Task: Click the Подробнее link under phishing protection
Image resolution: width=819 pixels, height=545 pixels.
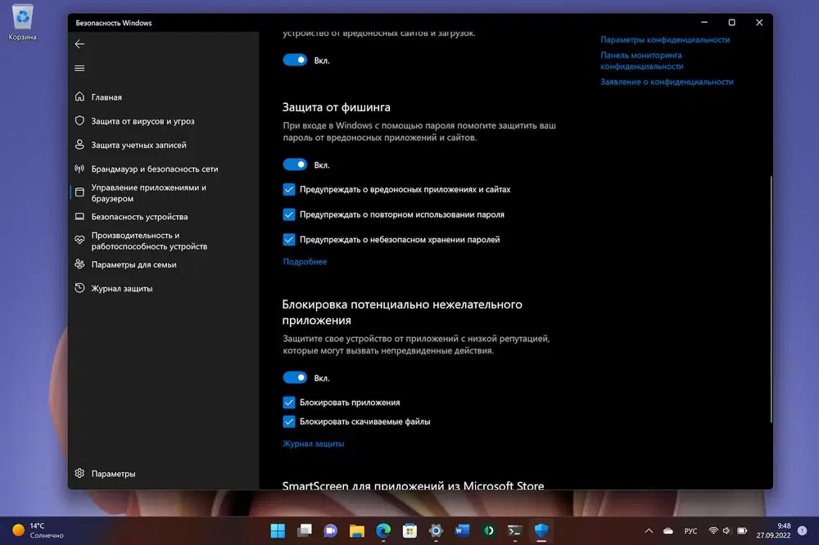Action: tap(305, 262)
